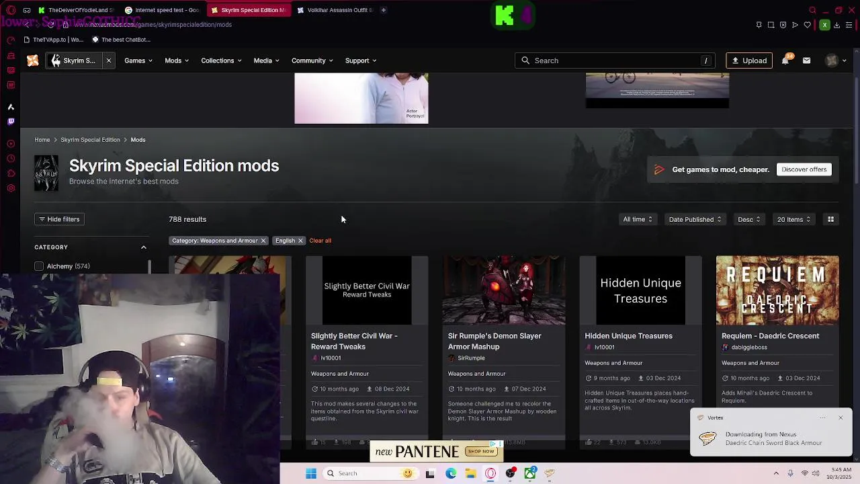This screenshot has width=860, height=484.
Task: Switch to Volkihar Assassin Outfit tab
Action: pos(335,10)
